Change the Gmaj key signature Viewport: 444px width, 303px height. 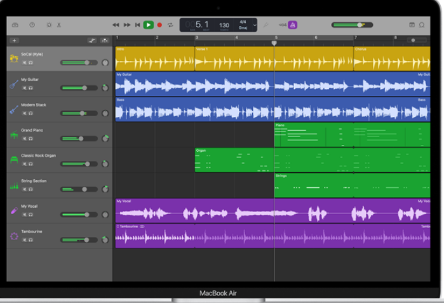pyautogui.click(x=243, y=28)
